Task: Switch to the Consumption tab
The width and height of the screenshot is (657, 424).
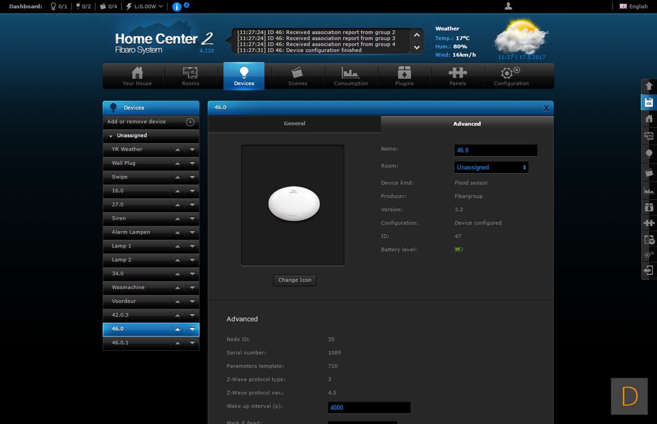Action: (351, 76)
